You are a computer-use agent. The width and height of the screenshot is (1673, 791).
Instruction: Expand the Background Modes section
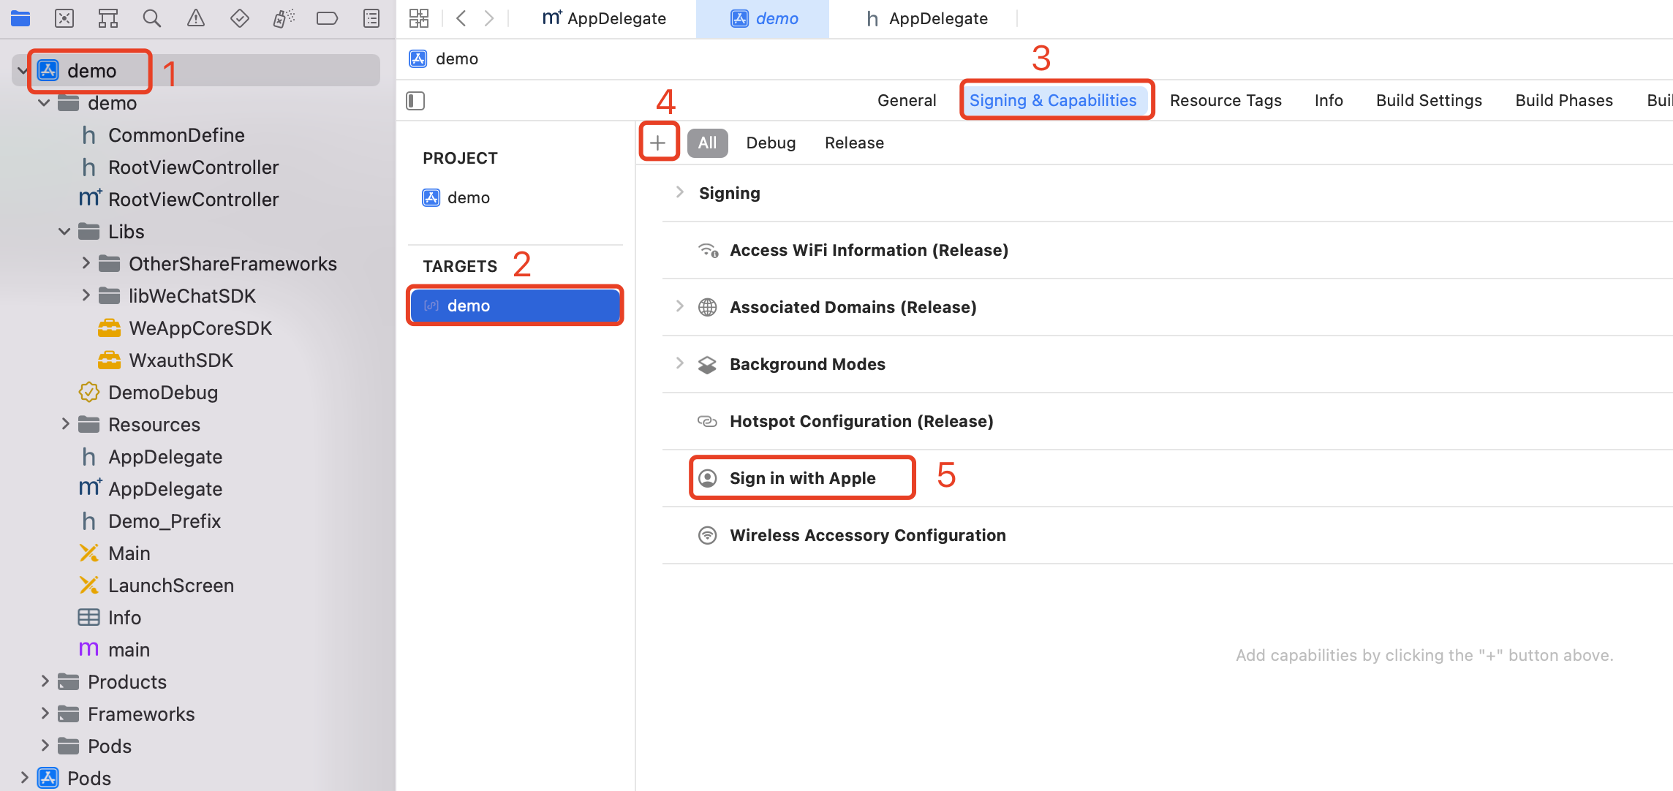click(x=679, y=363)
